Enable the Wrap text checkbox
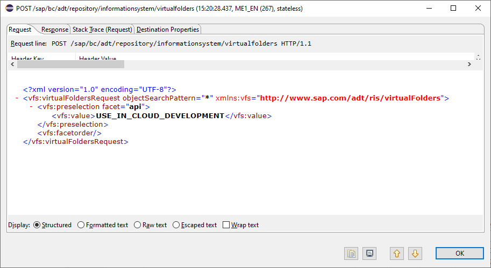 coord(240,225)
